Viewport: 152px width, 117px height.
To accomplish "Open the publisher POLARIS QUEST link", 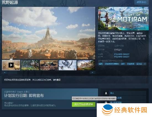I will tap(122, 57).
